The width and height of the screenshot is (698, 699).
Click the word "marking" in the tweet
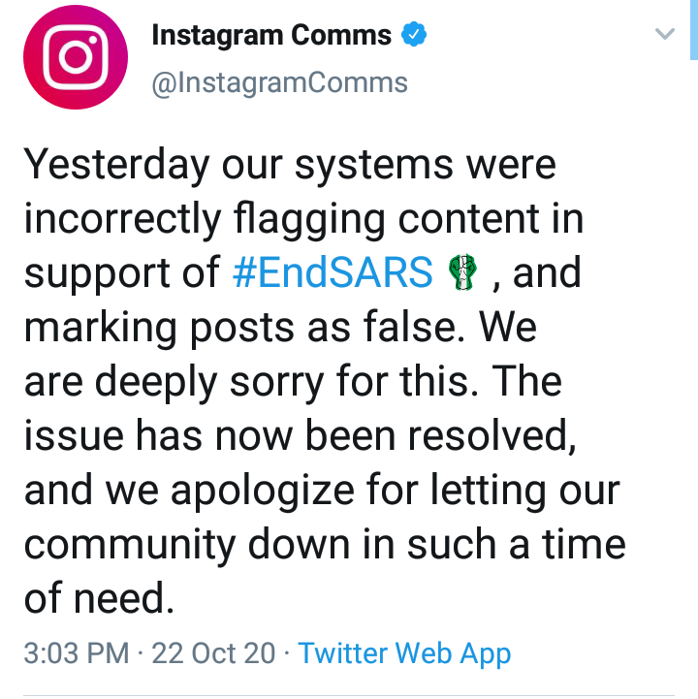pos(101,329)
